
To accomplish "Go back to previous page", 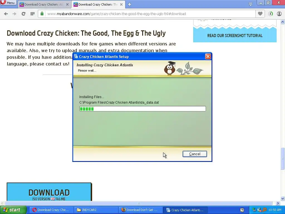I will (x=6, y=14).
